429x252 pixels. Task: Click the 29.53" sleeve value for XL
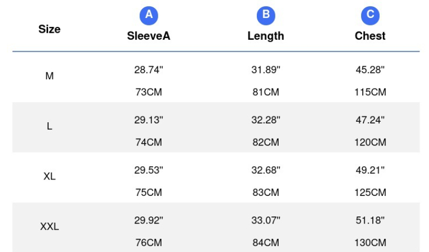149,170
